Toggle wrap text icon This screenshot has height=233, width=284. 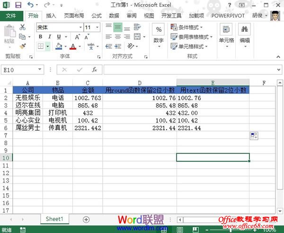tap(137, 27)
